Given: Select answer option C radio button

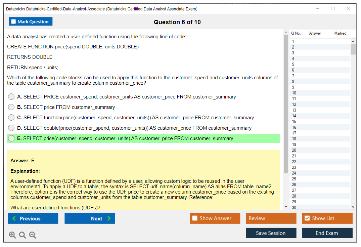Looking at the screenshot, I should (11, 117).
